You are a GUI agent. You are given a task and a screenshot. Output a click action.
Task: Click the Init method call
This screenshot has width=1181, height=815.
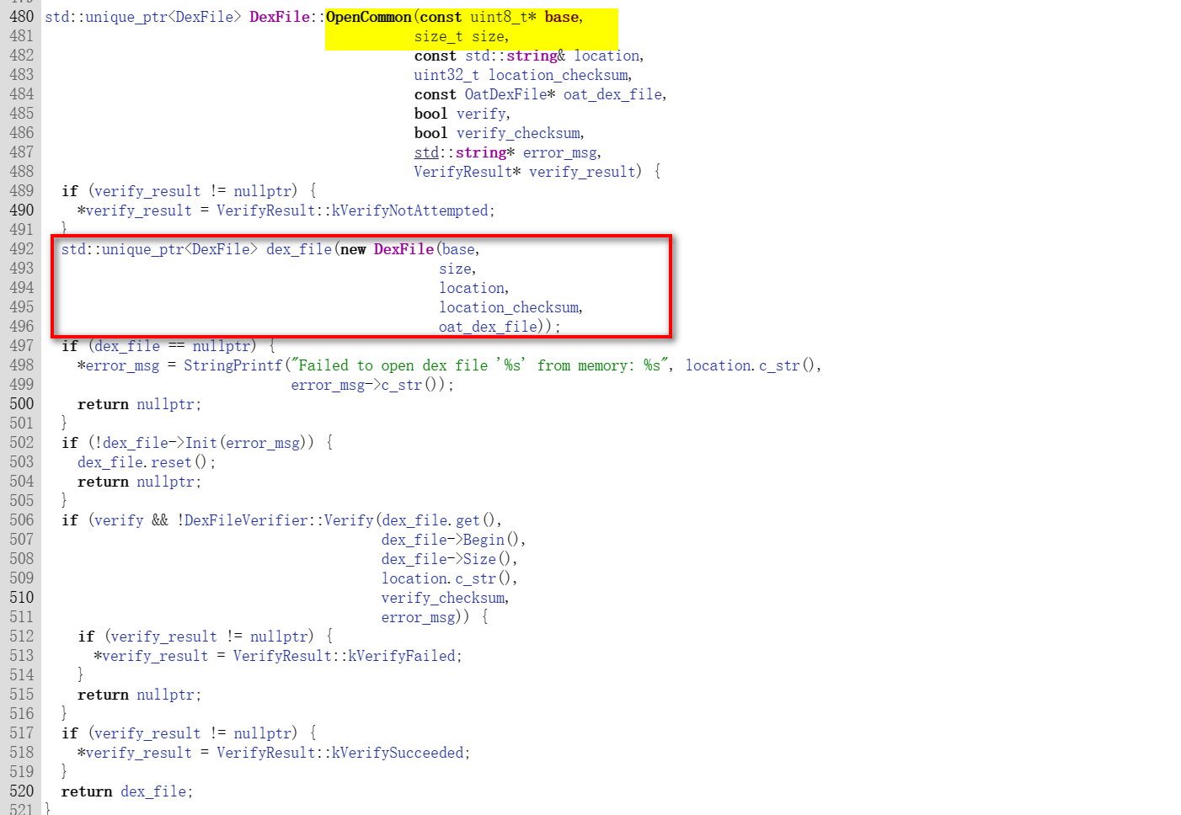[x=201, y=443]
